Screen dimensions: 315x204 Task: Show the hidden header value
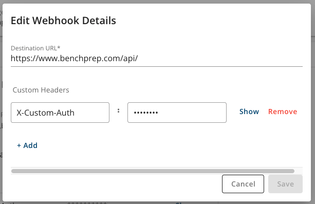click(249, 112)
